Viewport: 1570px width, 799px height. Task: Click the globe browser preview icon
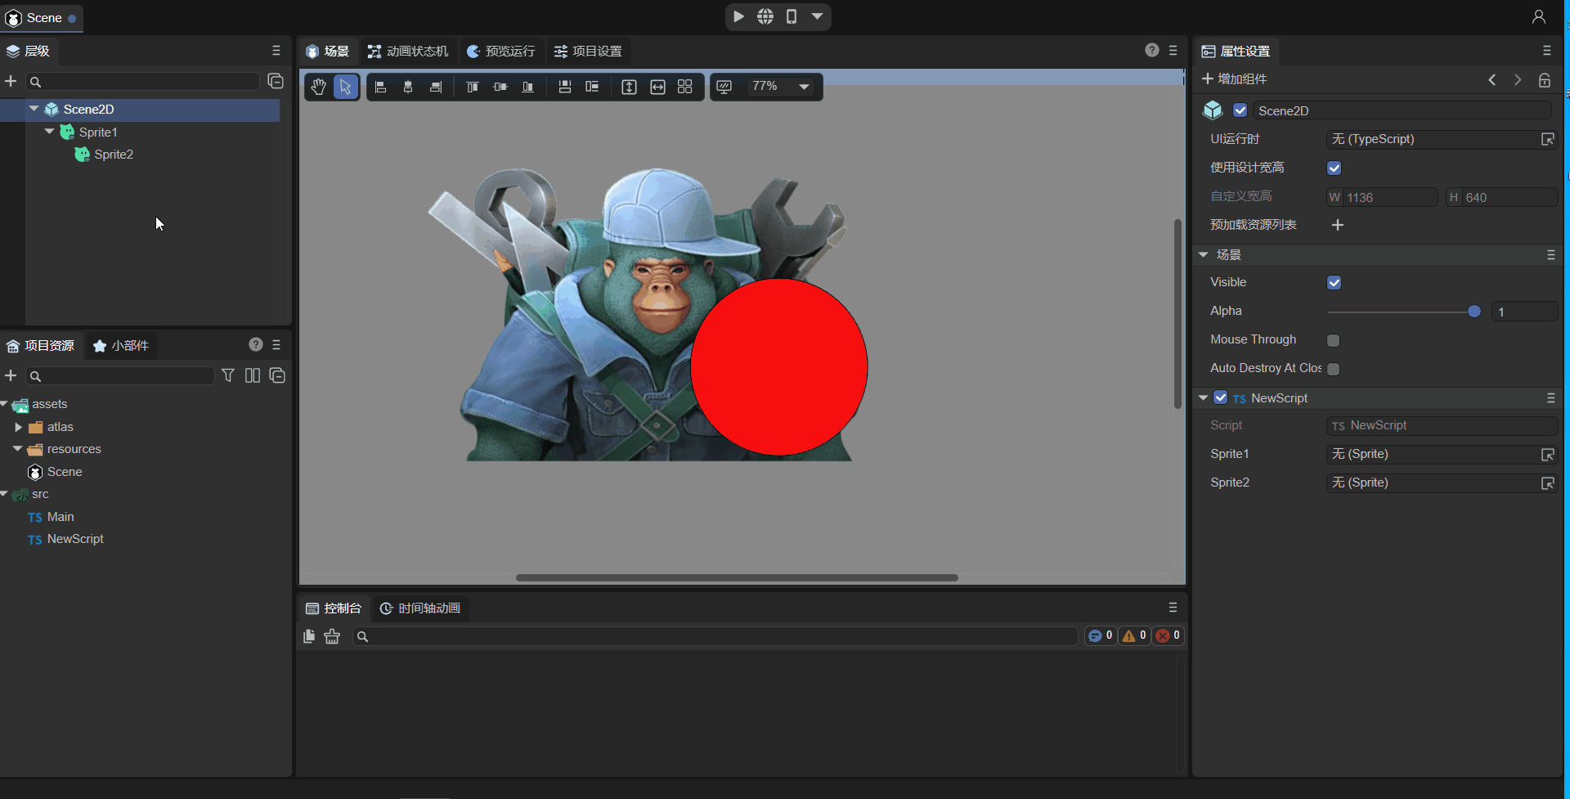click(765, 16)
